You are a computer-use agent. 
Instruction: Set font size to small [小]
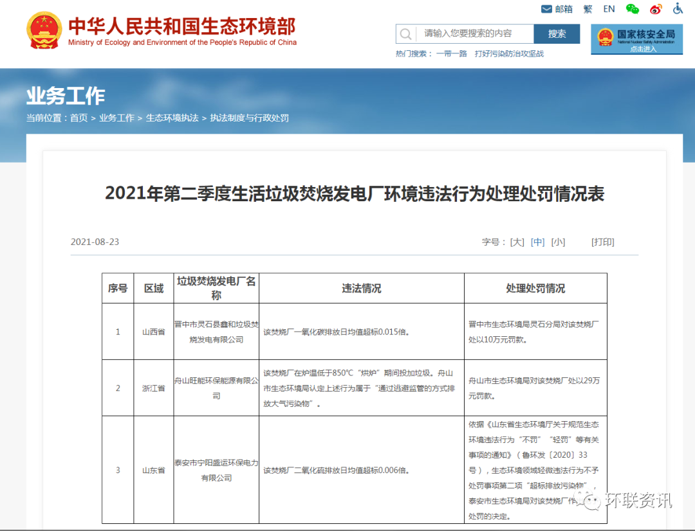coord(558,242)
